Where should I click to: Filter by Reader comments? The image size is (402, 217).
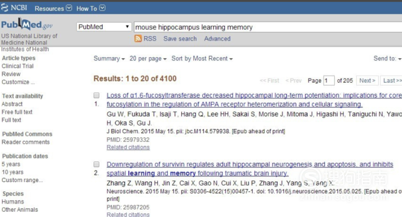click(x=26, y=142)
